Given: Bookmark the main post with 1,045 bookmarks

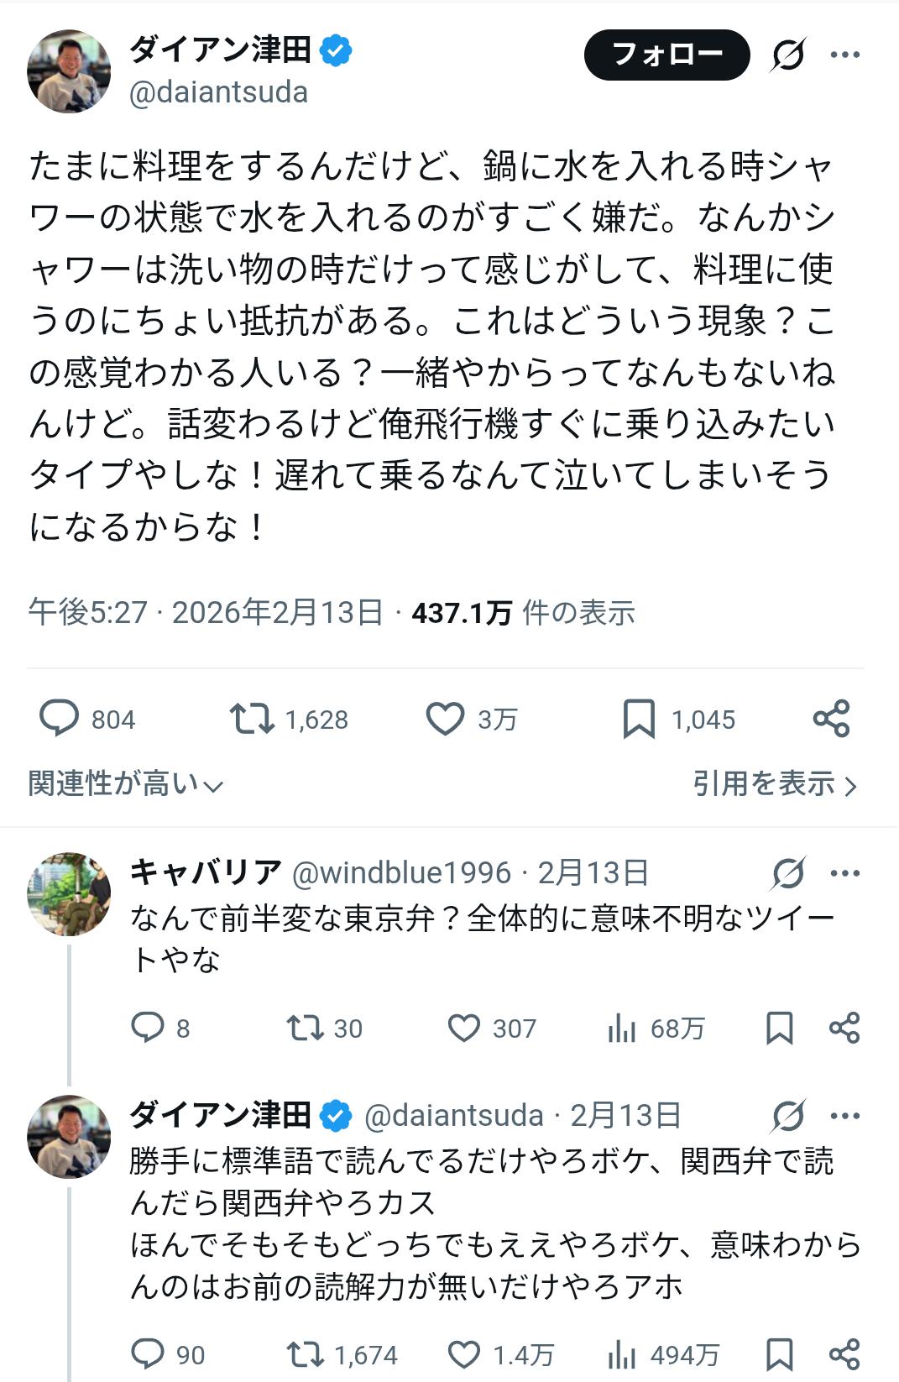Looking at the screenshot, I should click(639, 720).
